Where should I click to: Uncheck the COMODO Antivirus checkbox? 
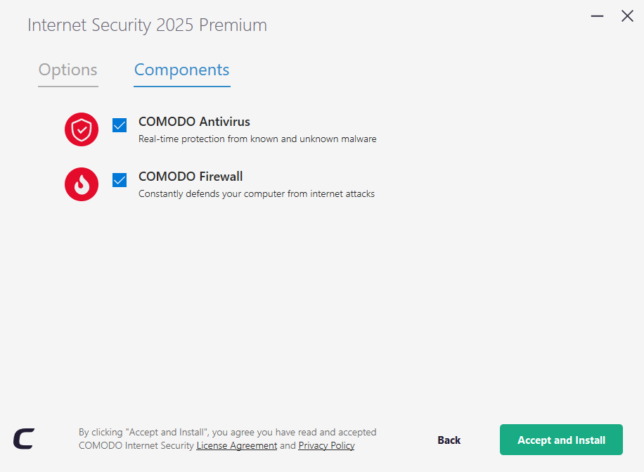pos(120,125)
